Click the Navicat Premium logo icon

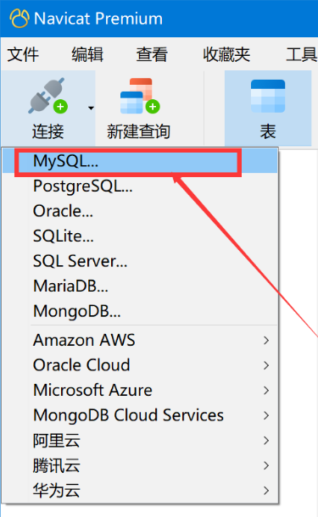(20, 19)
